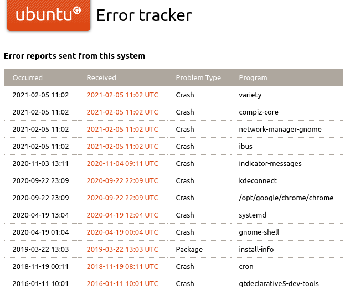The width and height of the screenshot is (355, 295).
Task: Click the occurred time '2020-04-19 01:04'
Action: point(40,232)
